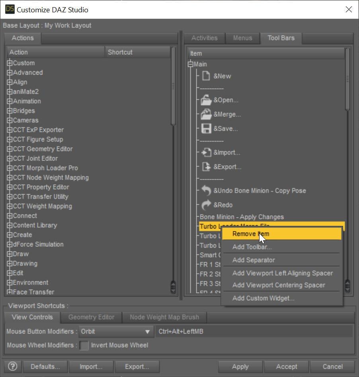
Task: Sort by the Action column header
Action: coord(55,52)
